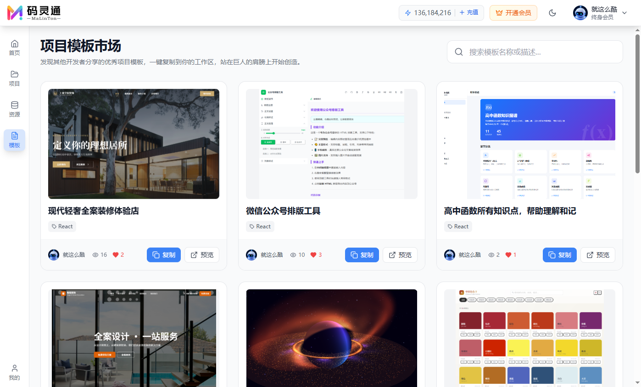Open the 首页 home sidebar item
The image size is (641, 387).
coord(15,48)
